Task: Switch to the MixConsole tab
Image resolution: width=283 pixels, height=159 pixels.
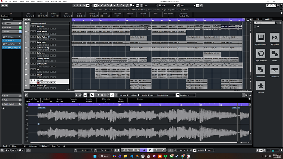Action: 33,146
